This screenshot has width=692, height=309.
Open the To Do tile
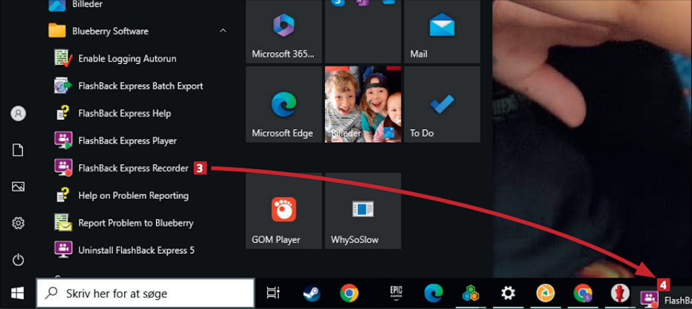coord(441,104)
